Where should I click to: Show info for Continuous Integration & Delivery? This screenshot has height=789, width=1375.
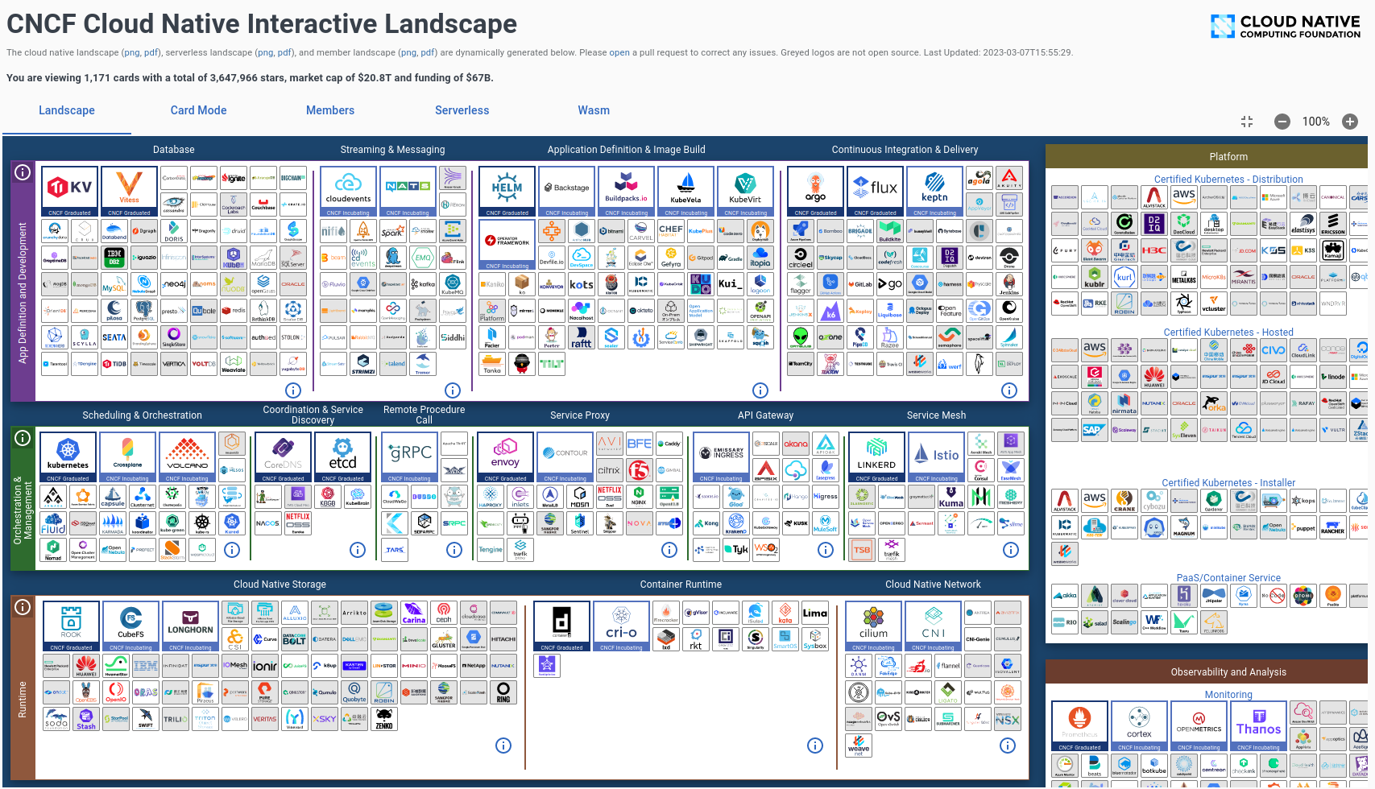pos(1009,390)
